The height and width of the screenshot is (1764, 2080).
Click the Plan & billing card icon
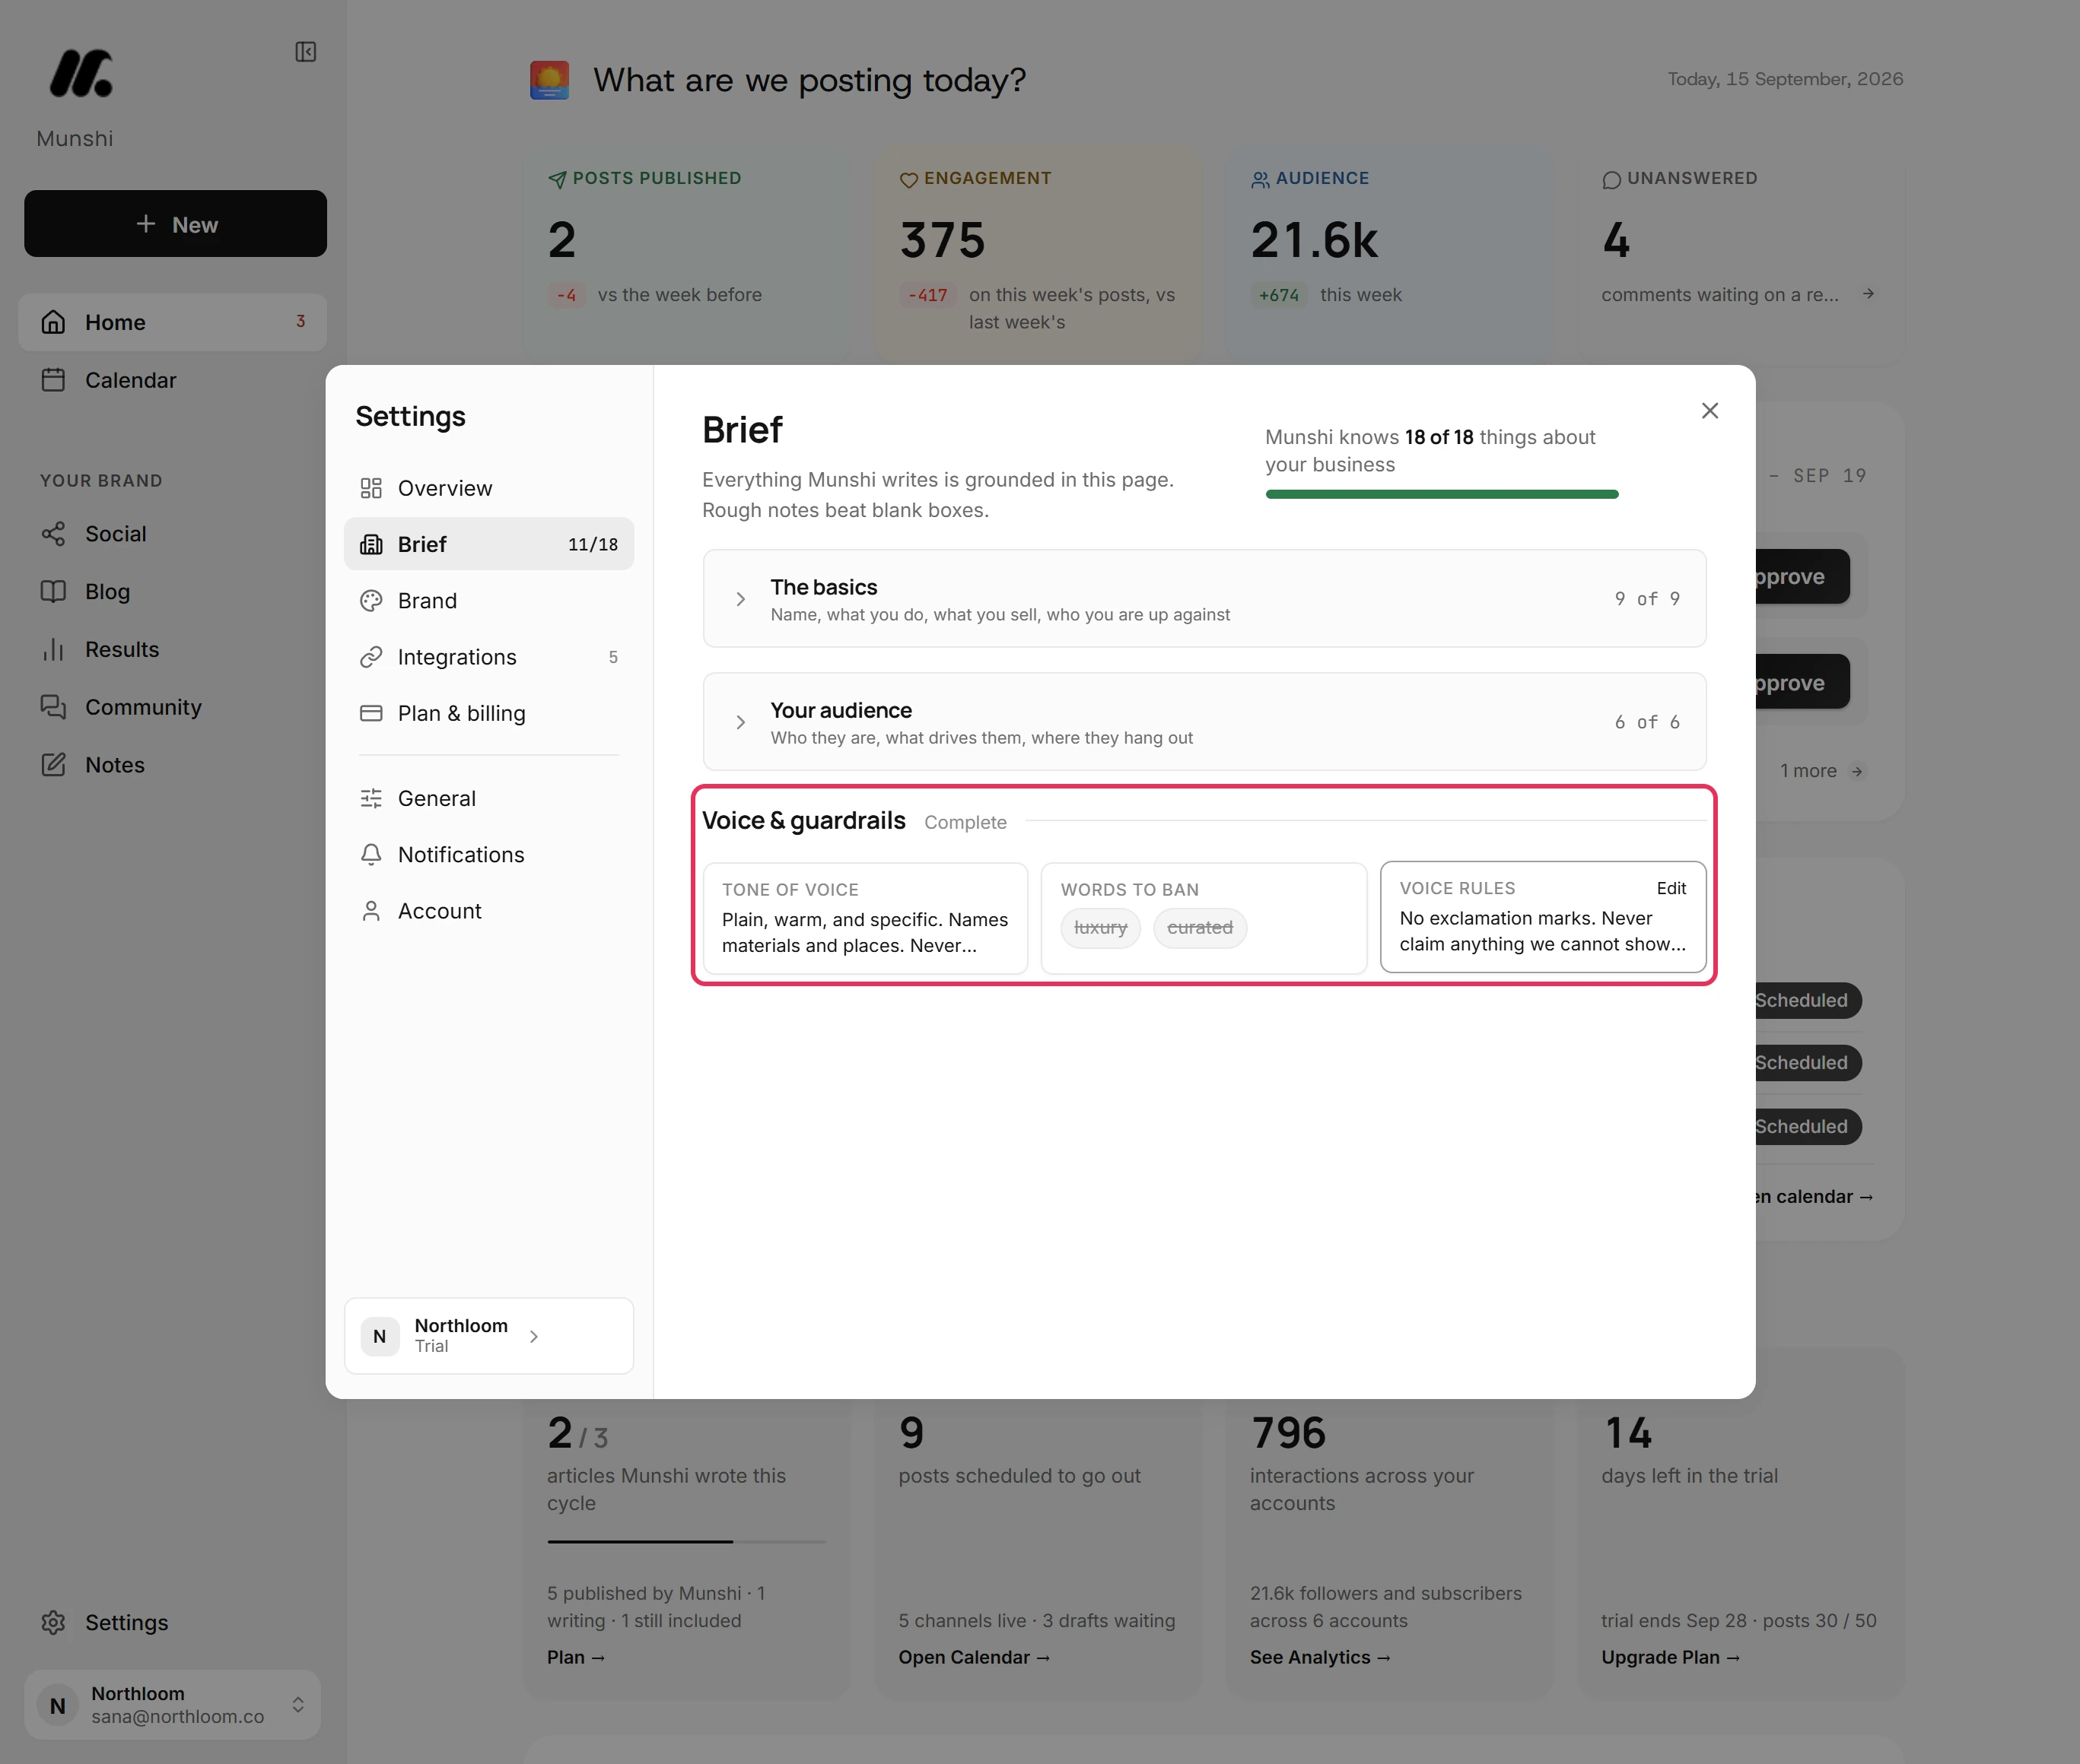tap(371, 713)
